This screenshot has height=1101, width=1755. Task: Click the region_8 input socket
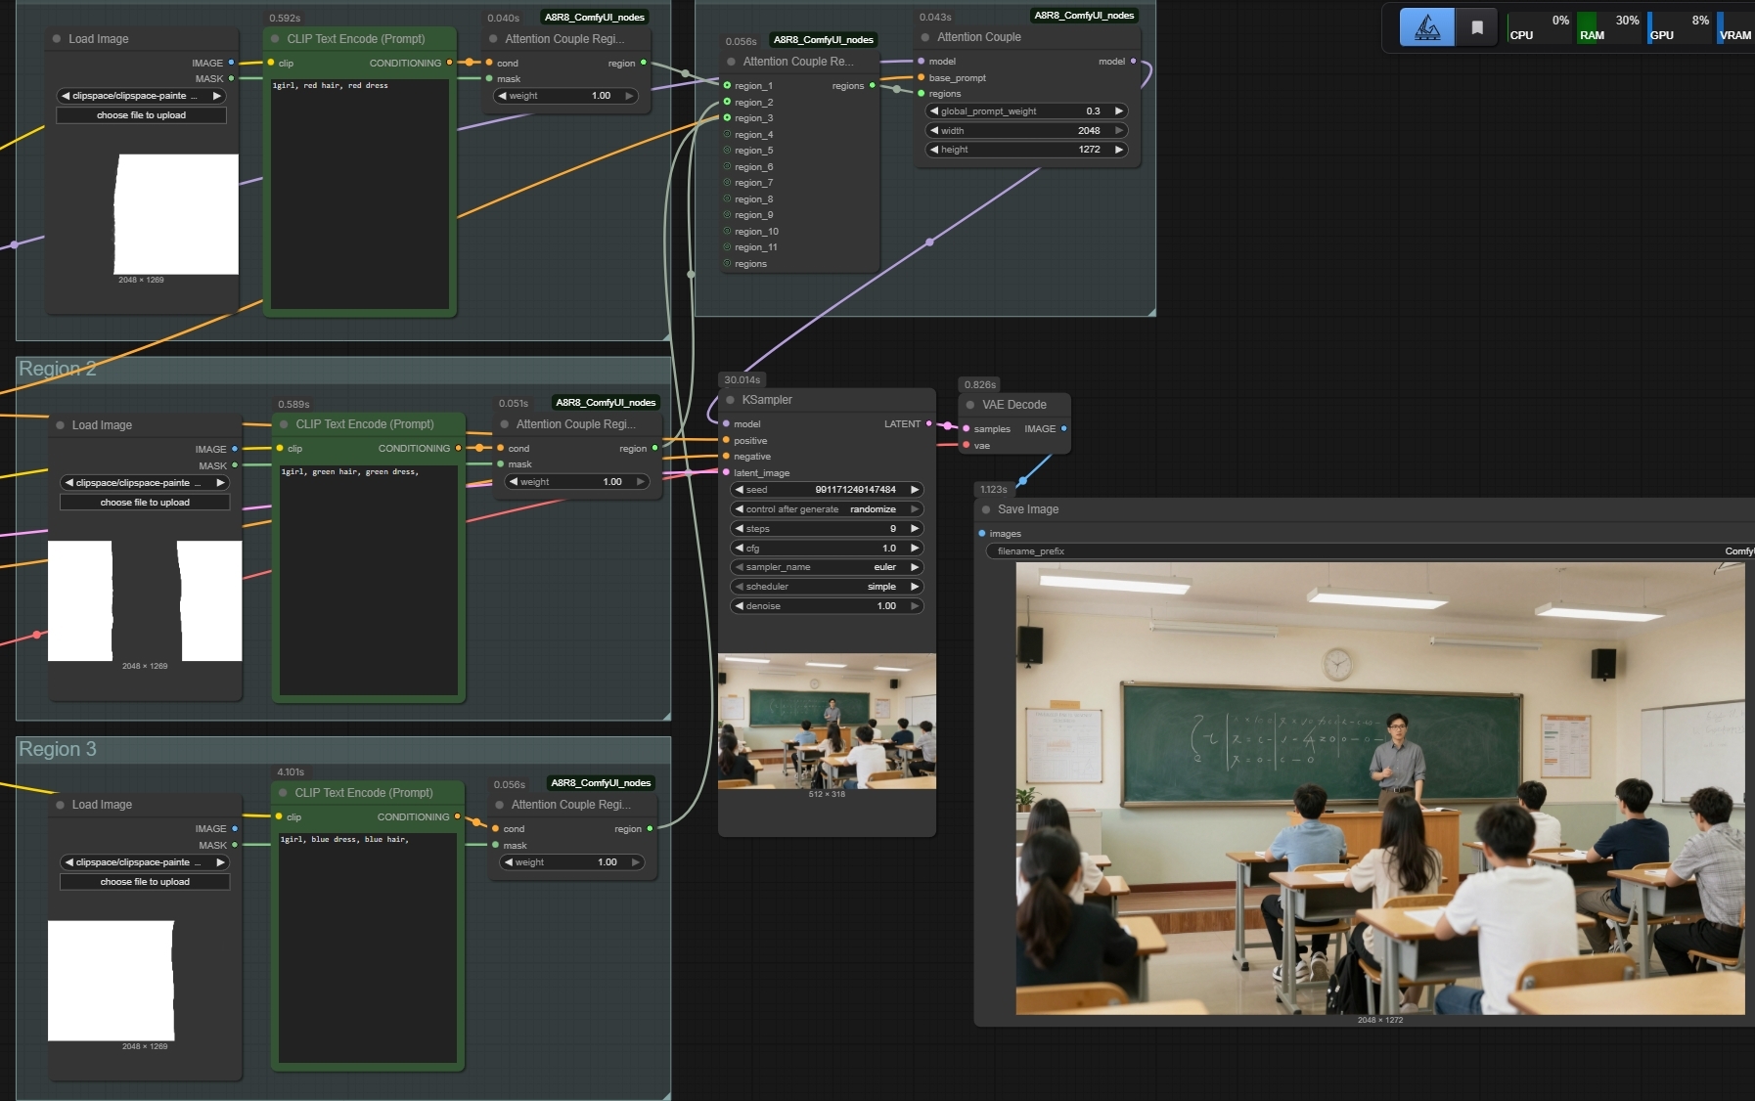[727, 199]
